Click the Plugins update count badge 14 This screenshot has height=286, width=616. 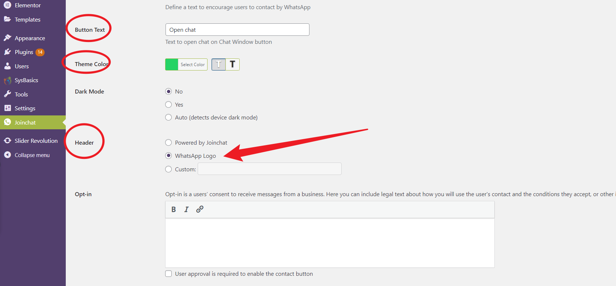click(x=40, y=52)
